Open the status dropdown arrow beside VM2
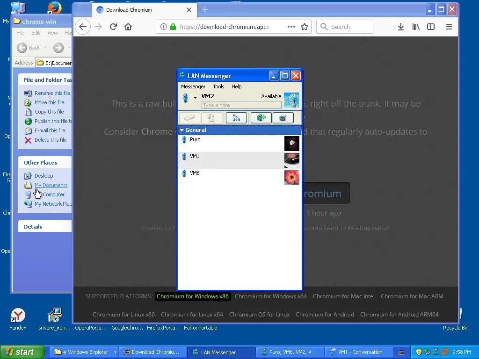479x359 pixels. [195, 98]
